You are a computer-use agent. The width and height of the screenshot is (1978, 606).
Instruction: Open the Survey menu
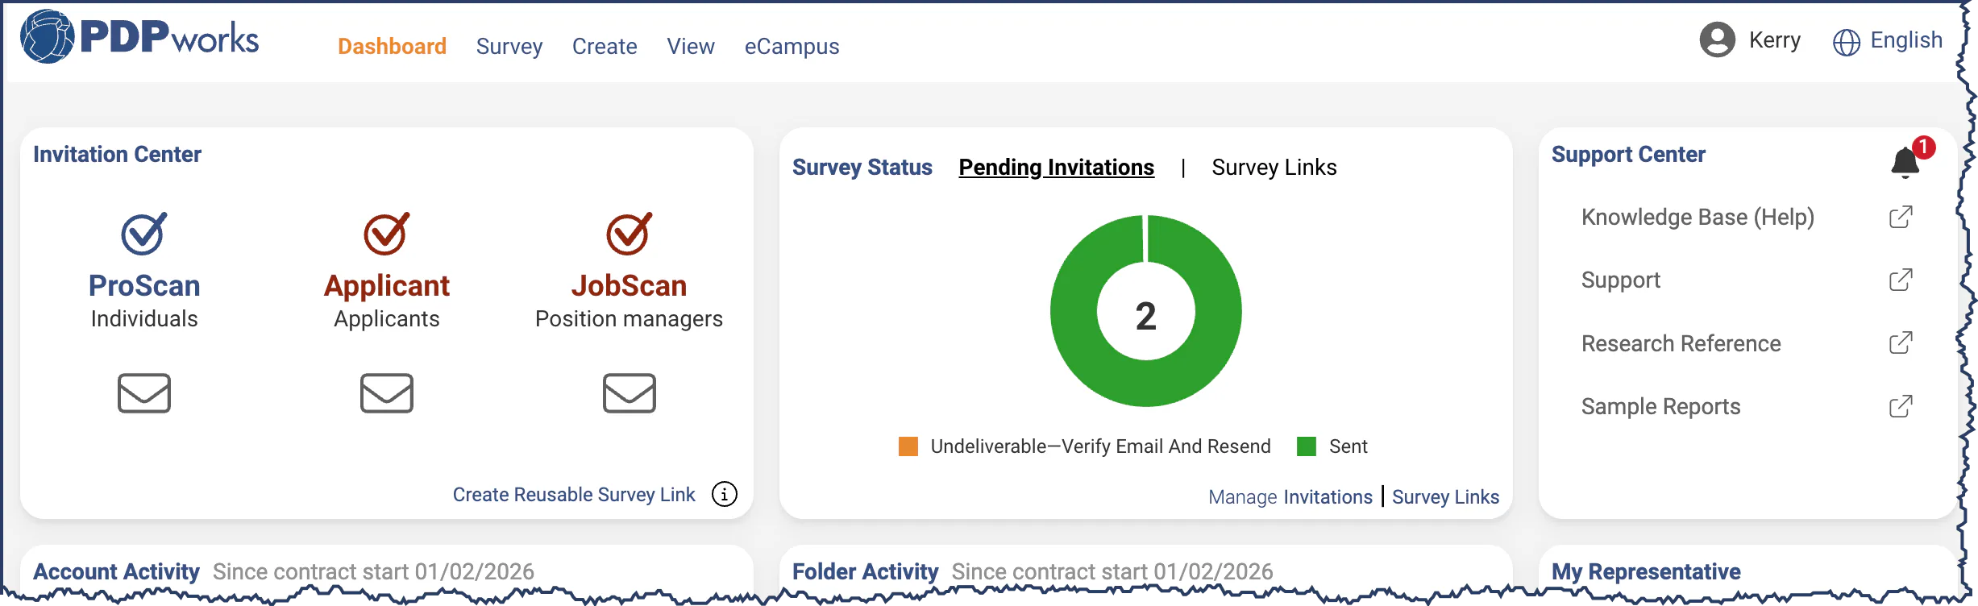coord(509,47)
